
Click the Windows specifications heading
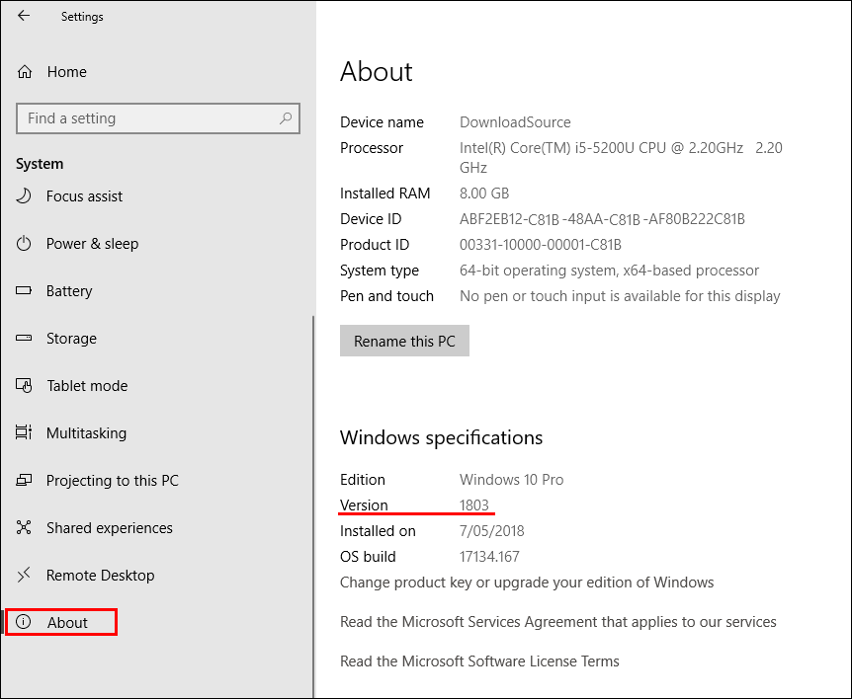click(x=441, y=437)
